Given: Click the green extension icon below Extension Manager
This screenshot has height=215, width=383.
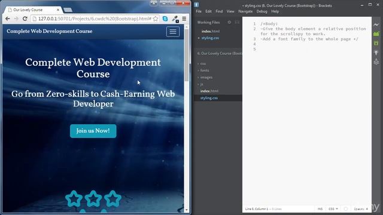Looking at the screenshot, I should tap(376, 43).
